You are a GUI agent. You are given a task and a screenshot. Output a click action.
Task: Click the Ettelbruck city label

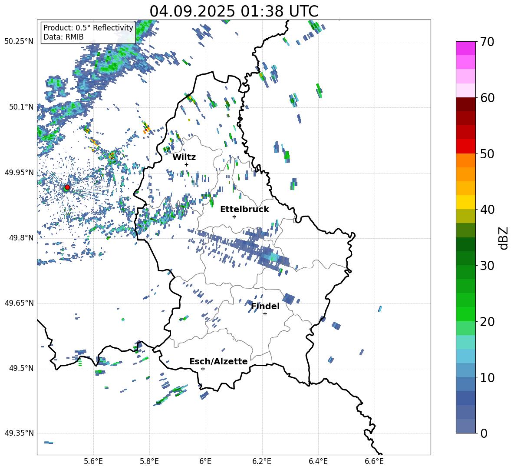244,210
